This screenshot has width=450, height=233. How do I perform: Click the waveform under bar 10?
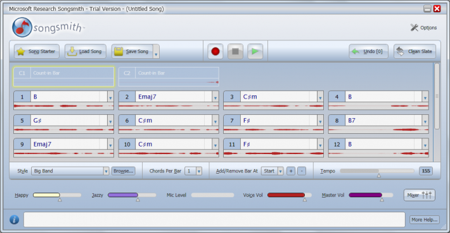169,153
